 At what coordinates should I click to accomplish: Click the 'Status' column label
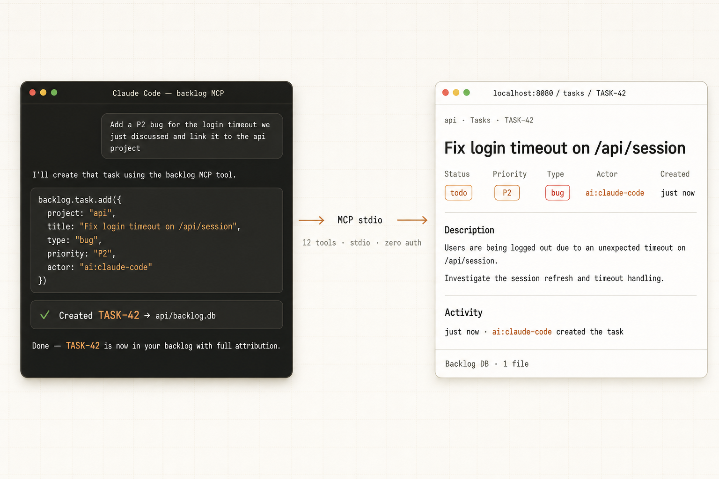coord(457,174)
